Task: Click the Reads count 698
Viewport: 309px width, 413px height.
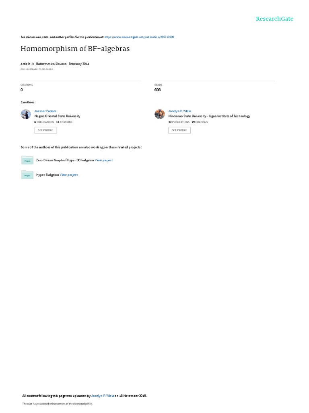Action: pos(158,90)
